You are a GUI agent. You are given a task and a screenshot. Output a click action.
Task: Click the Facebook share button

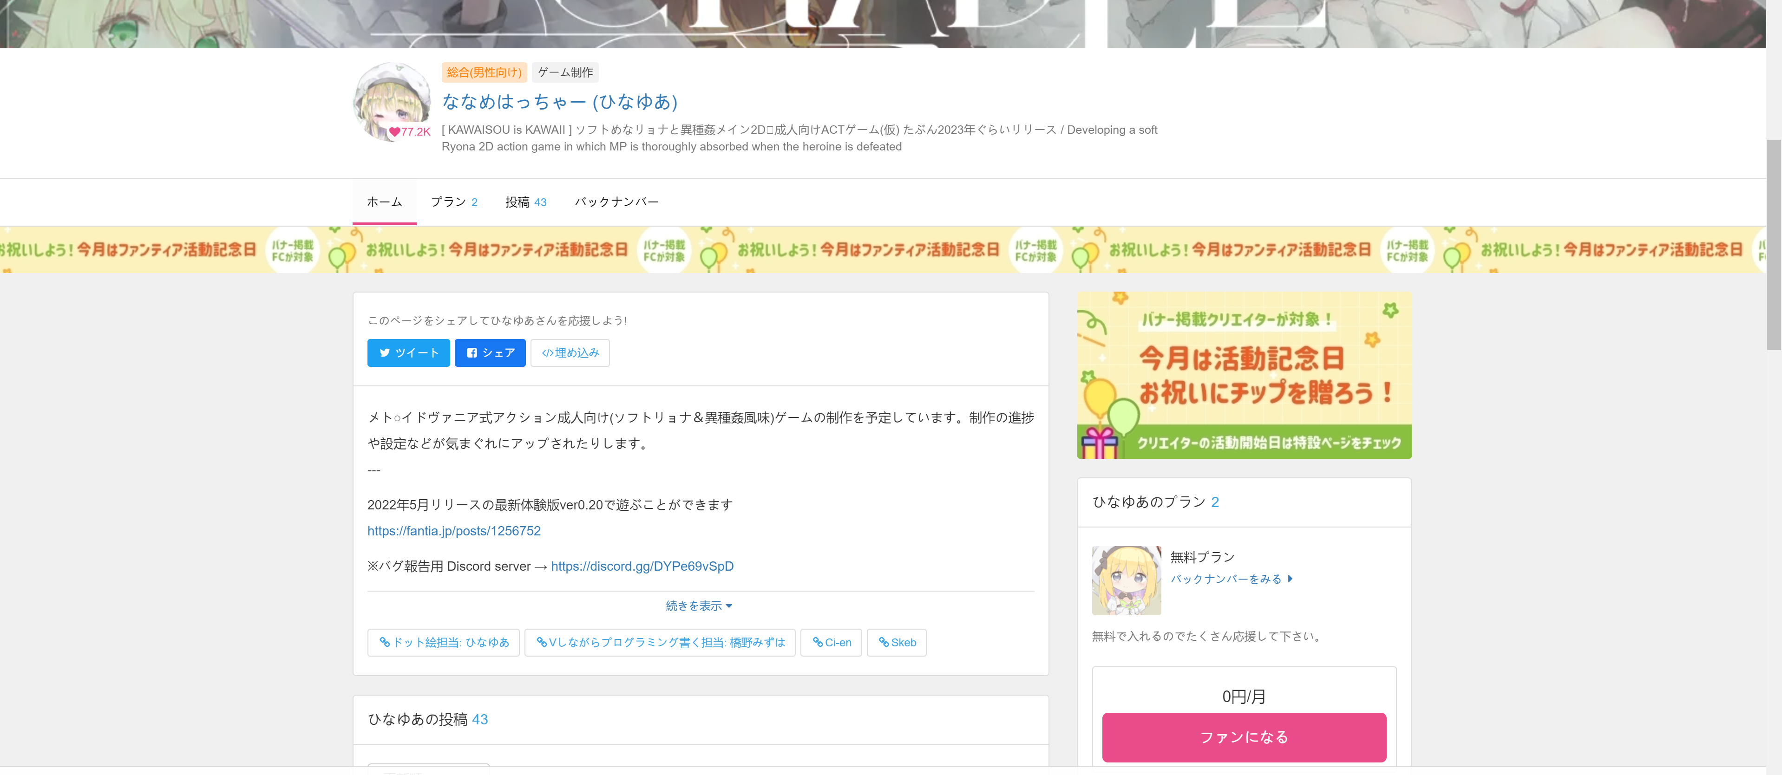pos(490,352)
